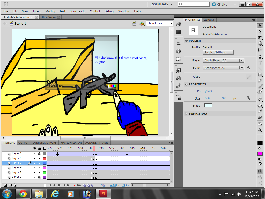The width and height of the screenshot is (265, 199).
Task: Select the Subselection tool
Action: 260,32
